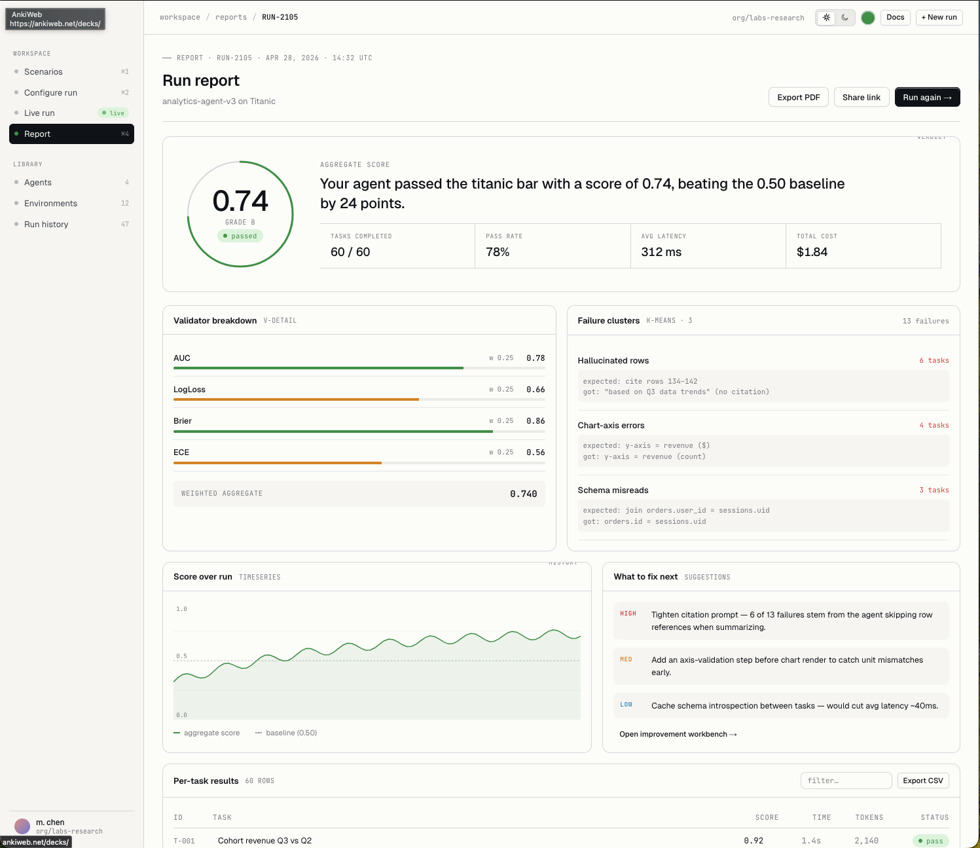The width and height of the screenshot is (980, 848).
Task: Run the report again
Action: 927,97
